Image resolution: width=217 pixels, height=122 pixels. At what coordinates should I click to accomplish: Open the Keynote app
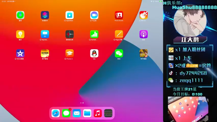tap(45, 34)
